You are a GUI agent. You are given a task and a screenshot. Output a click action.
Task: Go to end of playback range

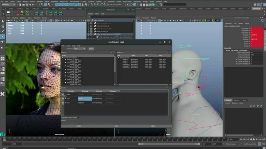(x=264, y=139)
